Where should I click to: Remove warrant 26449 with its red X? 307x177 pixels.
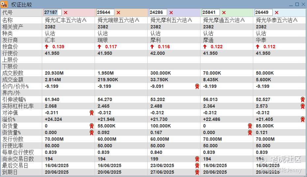tap(276, 13)
